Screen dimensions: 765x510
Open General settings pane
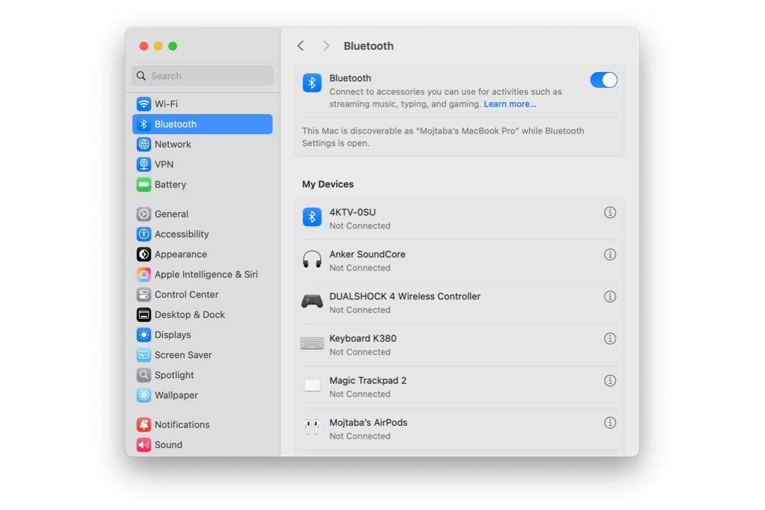(203, 214)
